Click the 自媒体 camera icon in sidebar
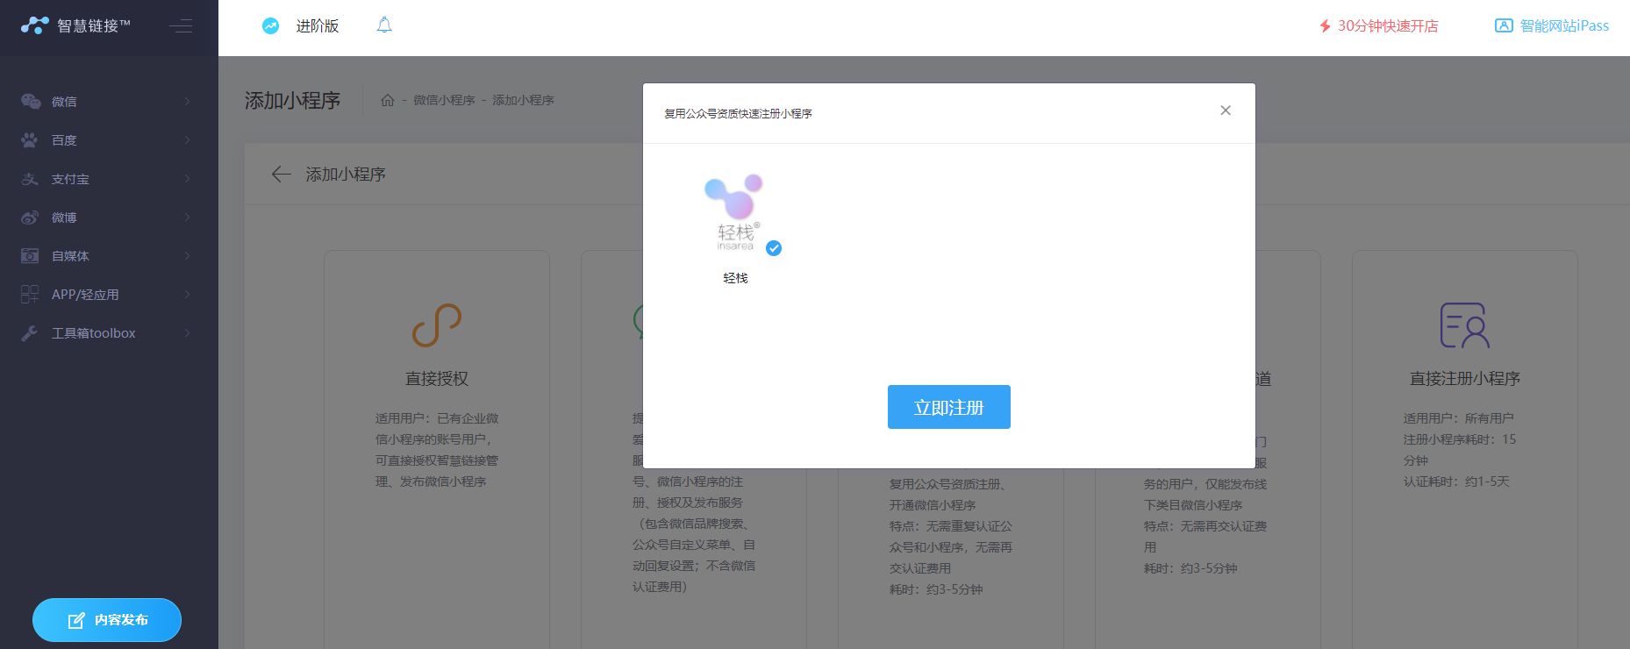 pyautogui.click(x=30, y=256)
